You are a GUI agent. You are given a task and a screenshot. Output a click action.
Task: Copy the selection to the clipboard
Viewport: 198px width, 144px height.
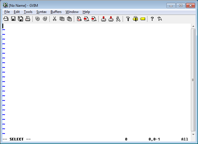[x=62, y=19]
